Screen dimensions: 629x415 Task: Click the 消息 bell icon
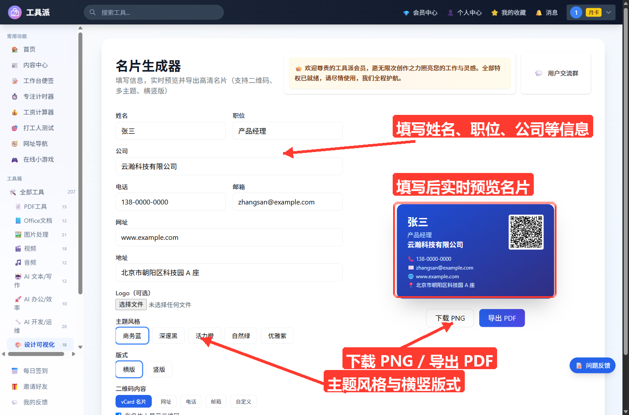(x=539, y=13)
